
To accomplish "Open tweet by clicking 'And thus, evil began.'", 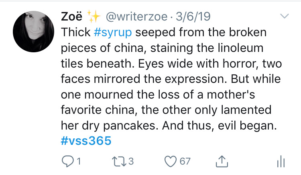I will click(220, 126).
